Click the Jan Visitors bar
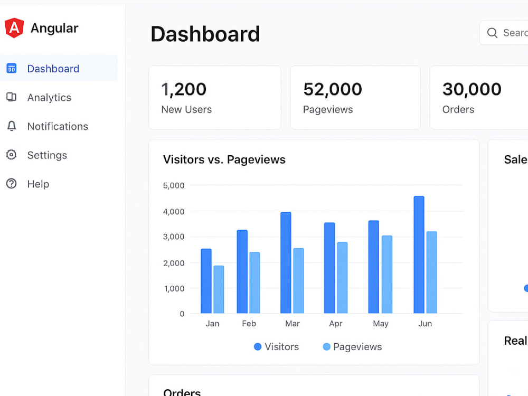Image resolution: width=528 pixels, height=396 pixels. point(206,281)
